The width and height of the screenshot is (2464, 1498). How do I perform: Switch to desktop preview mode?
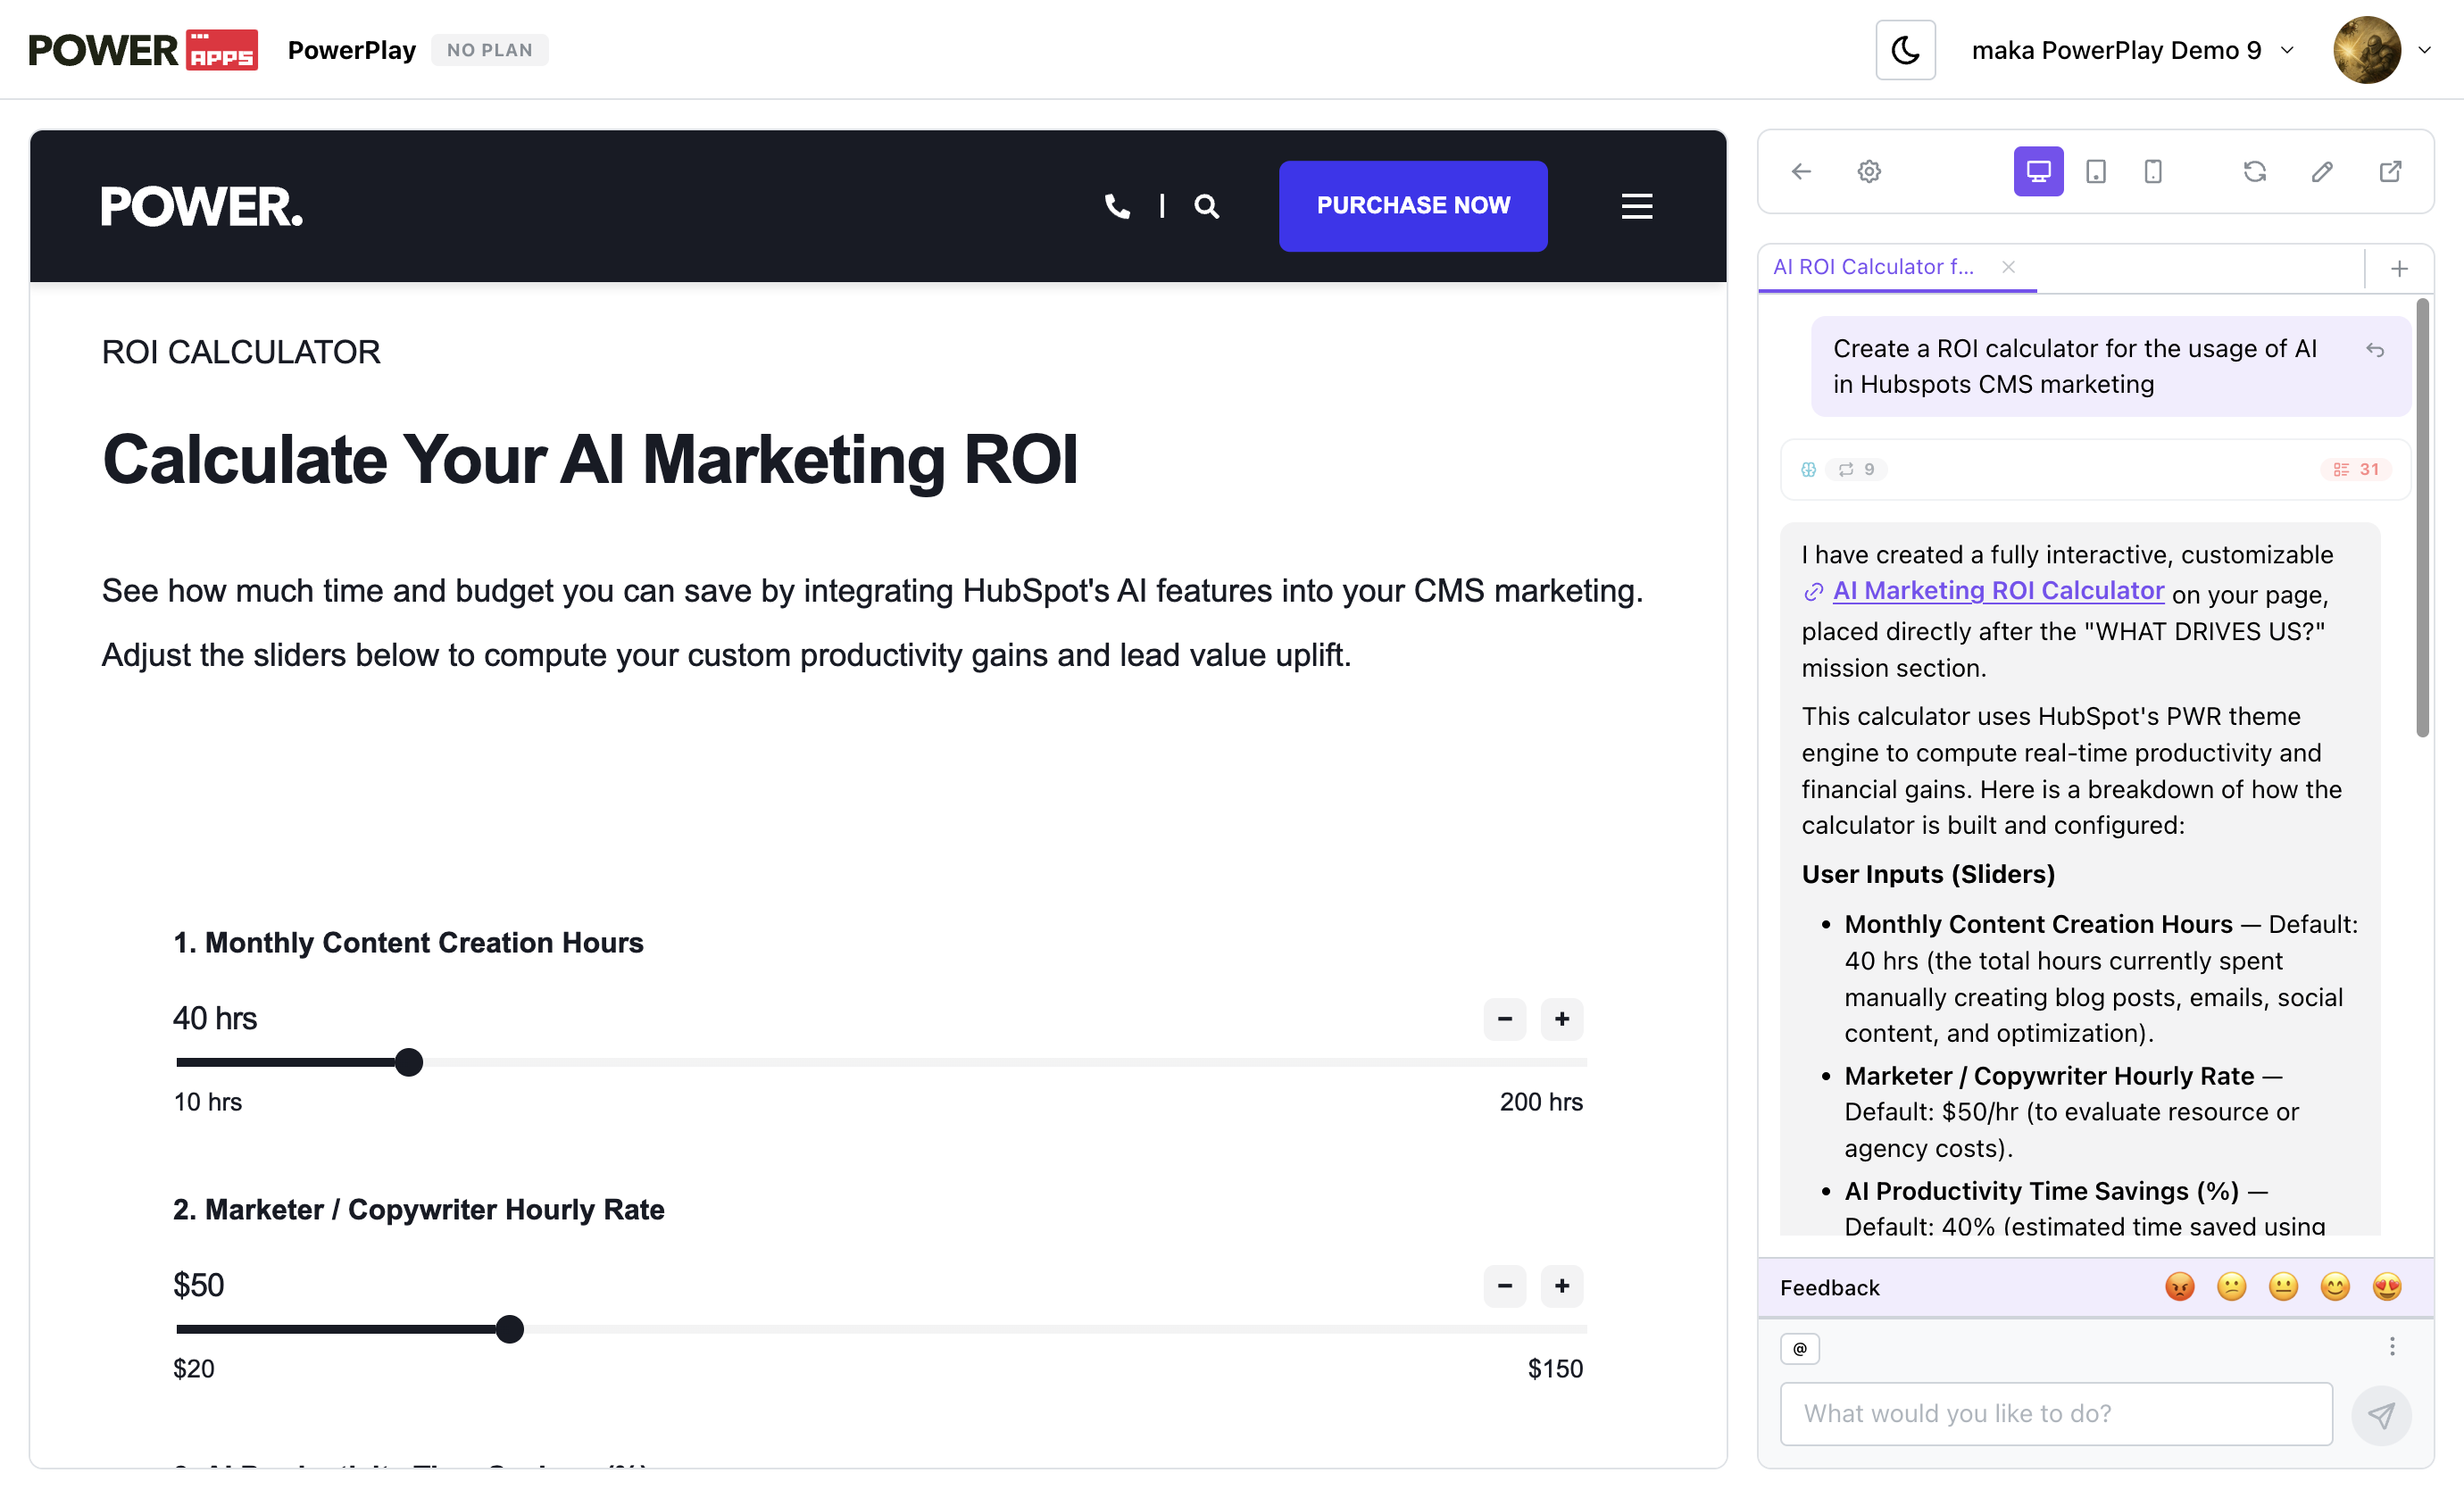(x=2038, y=172)
